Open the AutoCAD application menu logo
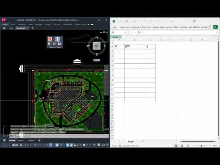Viewport: 220px width, 165px height. click(x=4, y=20)
